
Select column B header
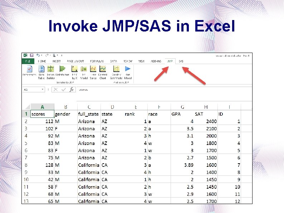[x=66, y=107]
